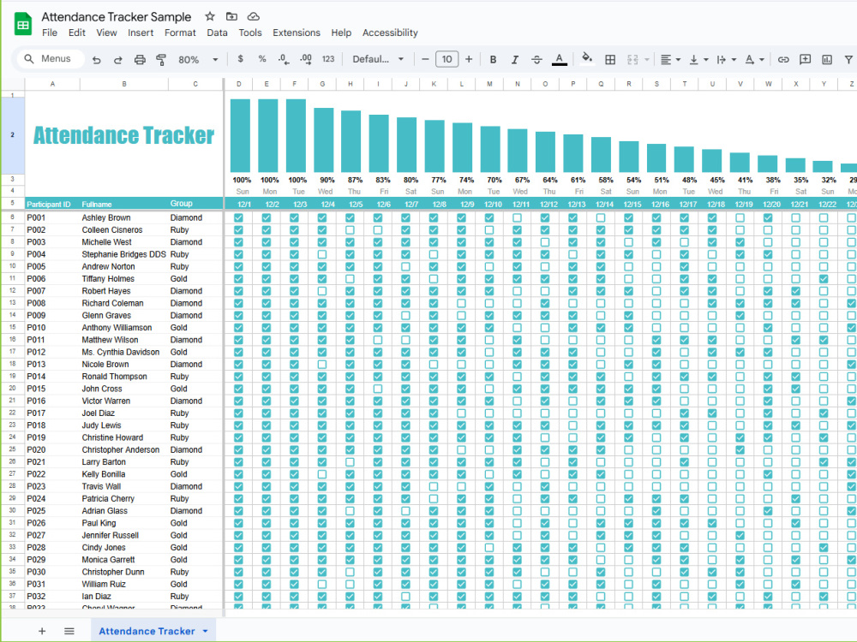
Task: Decrease decimal places icon
Action: point(284,59)
